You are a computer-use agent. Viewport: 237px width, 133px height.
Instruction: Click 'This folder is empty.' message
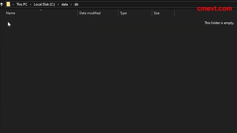point(219,23)
